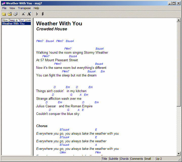Click the maj7 application title bar icon
This screenshot has width=182, height=162.
click(3, 3)
